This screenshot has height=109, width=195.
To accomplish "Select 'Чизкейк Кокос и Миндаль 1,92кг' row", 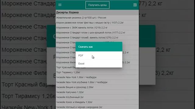I will click(x=97, y=102).
